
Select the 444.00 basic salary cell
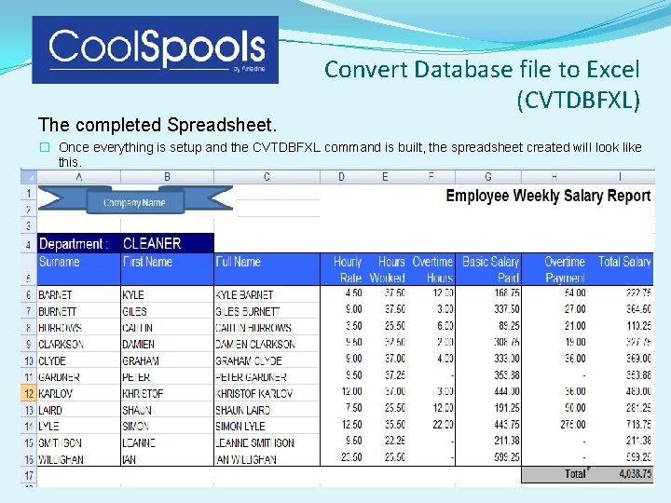488,391
